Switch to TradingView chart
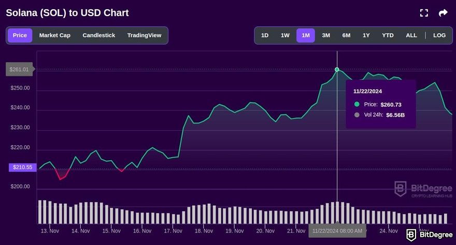 (x=144, y=35)
